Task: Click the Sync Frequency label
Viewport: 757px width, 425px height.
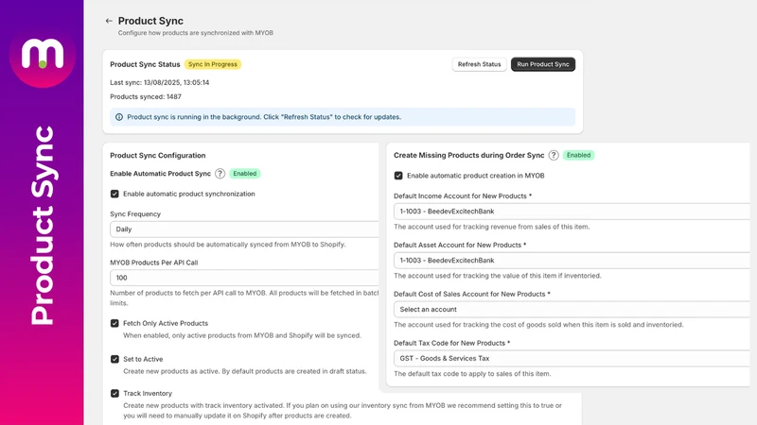Action: [135, 214]
